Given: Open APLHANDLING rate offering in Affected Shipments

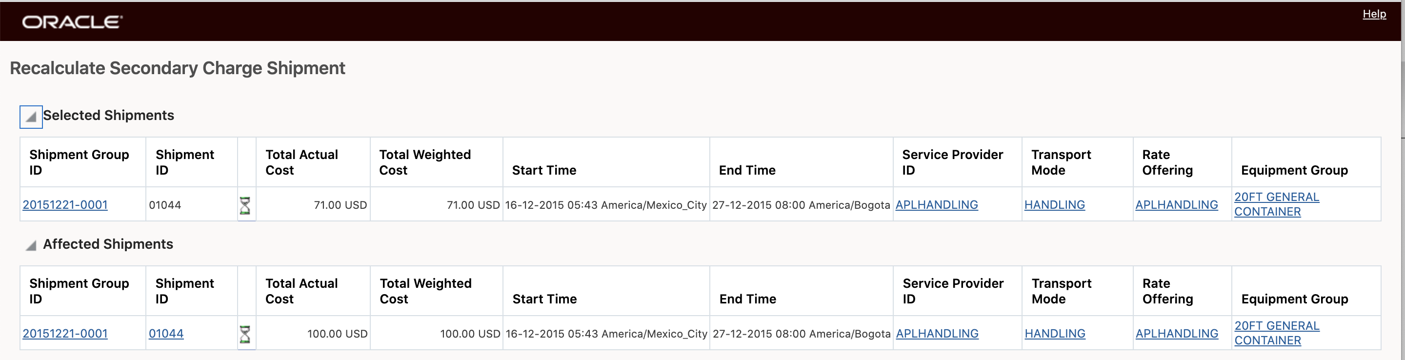Looking at the screenshot, I should [x=1177, y=334].
